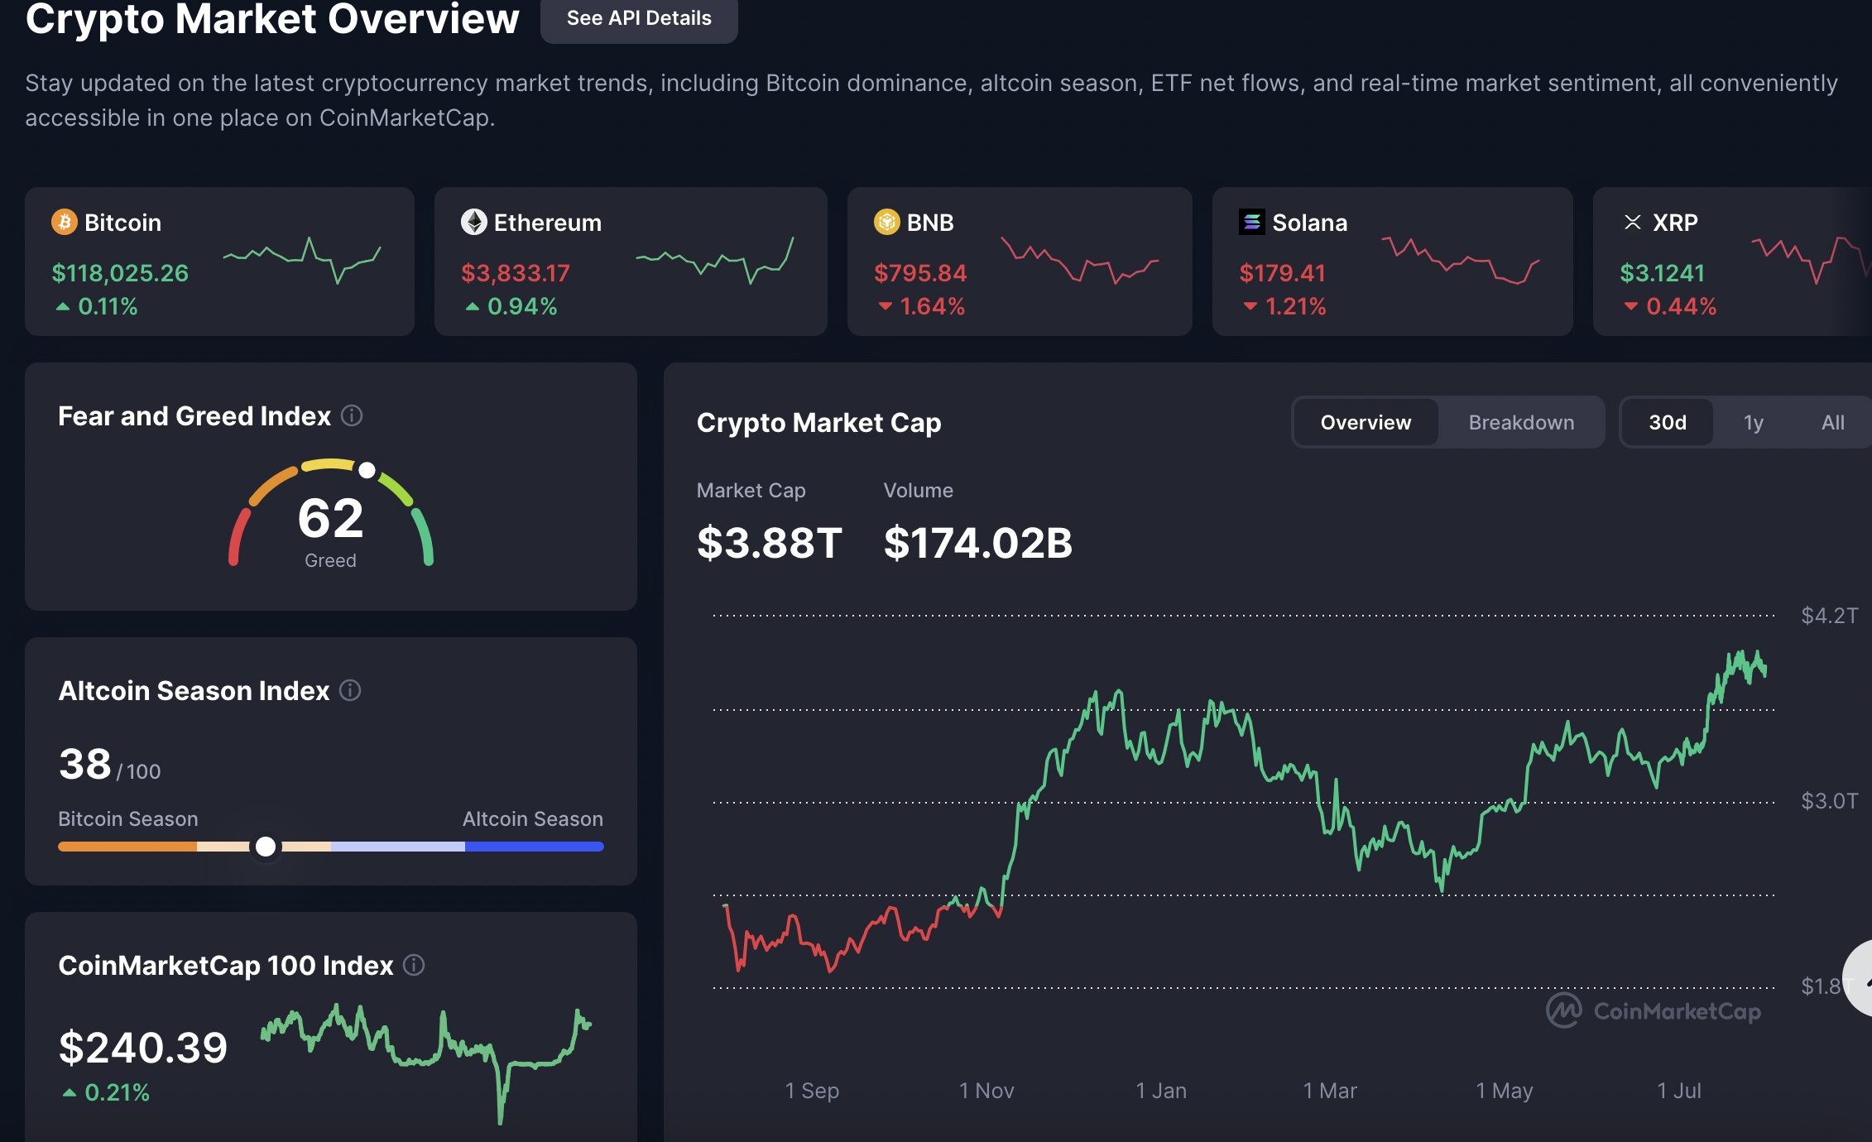Select the 30d time range

click(1668, 422)
